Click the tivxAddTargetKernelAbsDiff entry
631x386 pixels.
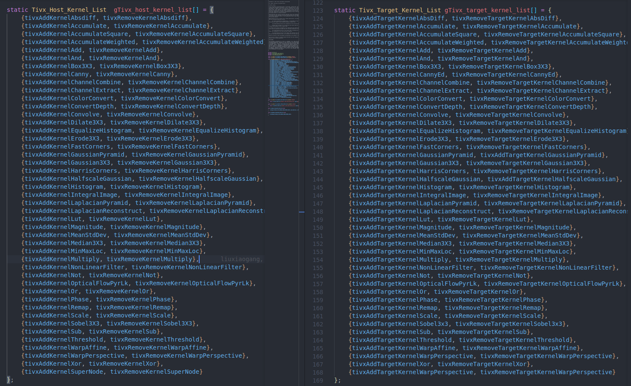pyautogui.click(x=395, y=18)
